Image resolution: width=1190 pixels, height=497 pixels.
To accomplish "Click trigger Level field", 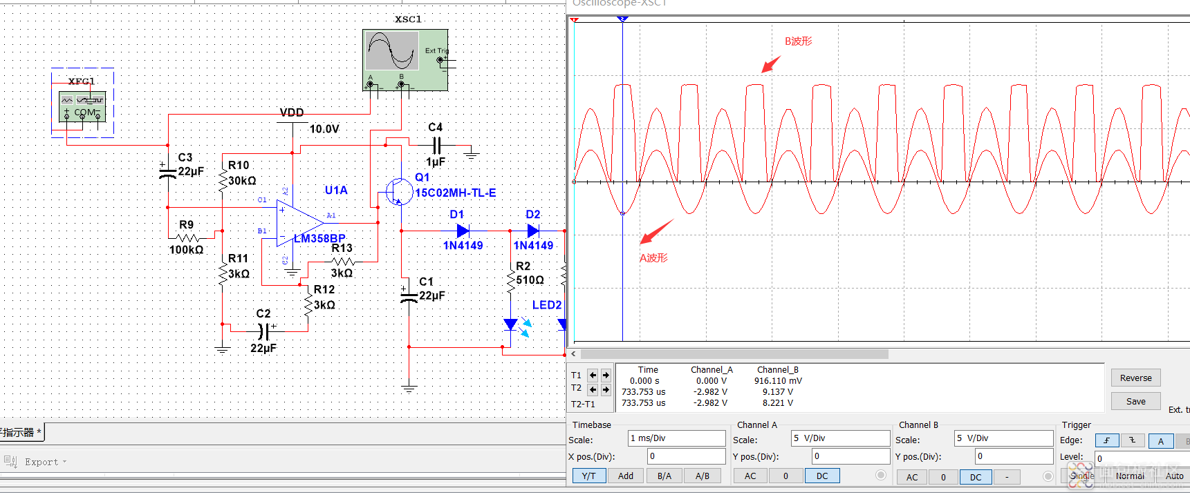I will (x=1142, y=458).
